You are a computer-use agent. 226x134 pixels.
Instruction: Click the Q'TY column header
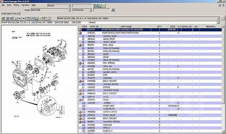(x=159, y=27)
